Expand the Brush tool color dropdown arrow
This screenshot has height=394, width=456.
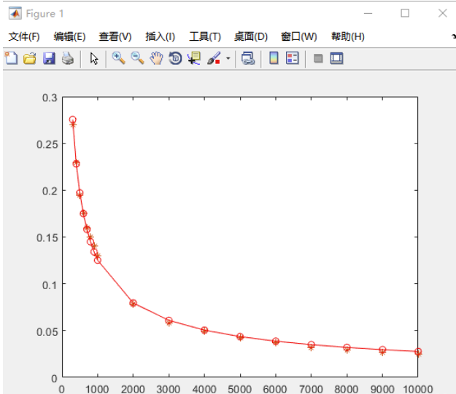228,59
